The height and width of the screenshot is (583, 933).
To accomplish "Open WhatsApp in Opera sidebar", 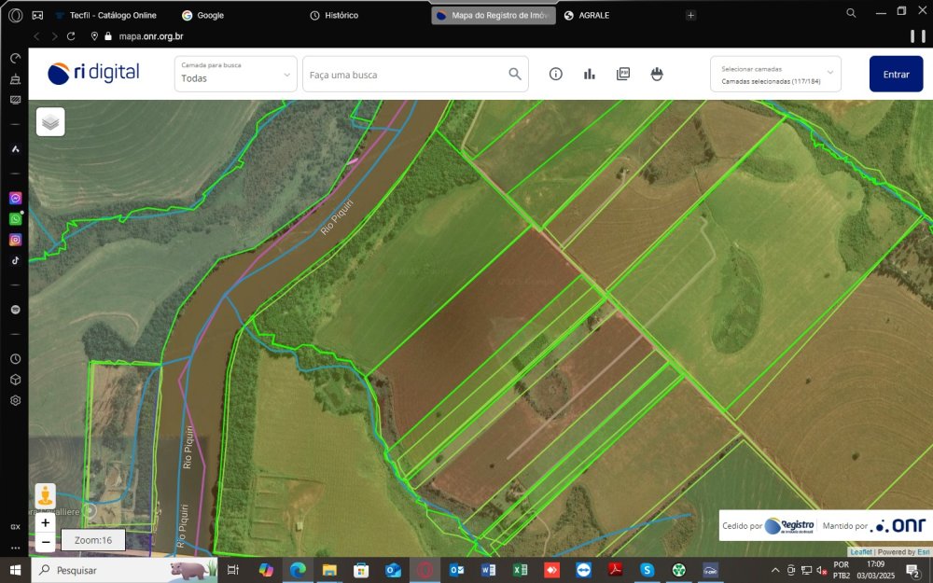I will pyautogui.click(x=16, y=219).
